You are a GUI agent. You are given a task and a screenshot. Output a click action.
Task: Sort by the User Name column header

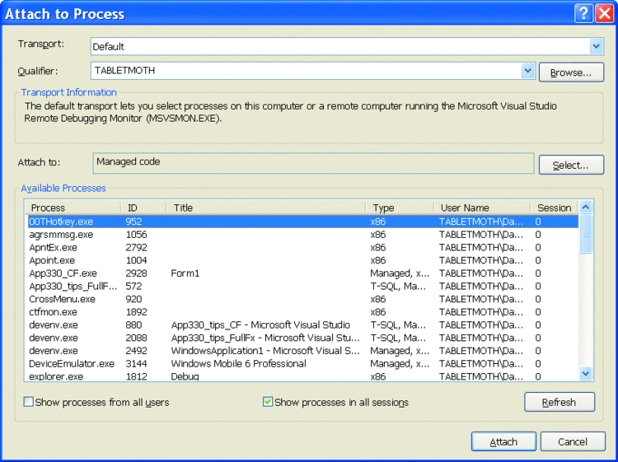tap(482, 208)
